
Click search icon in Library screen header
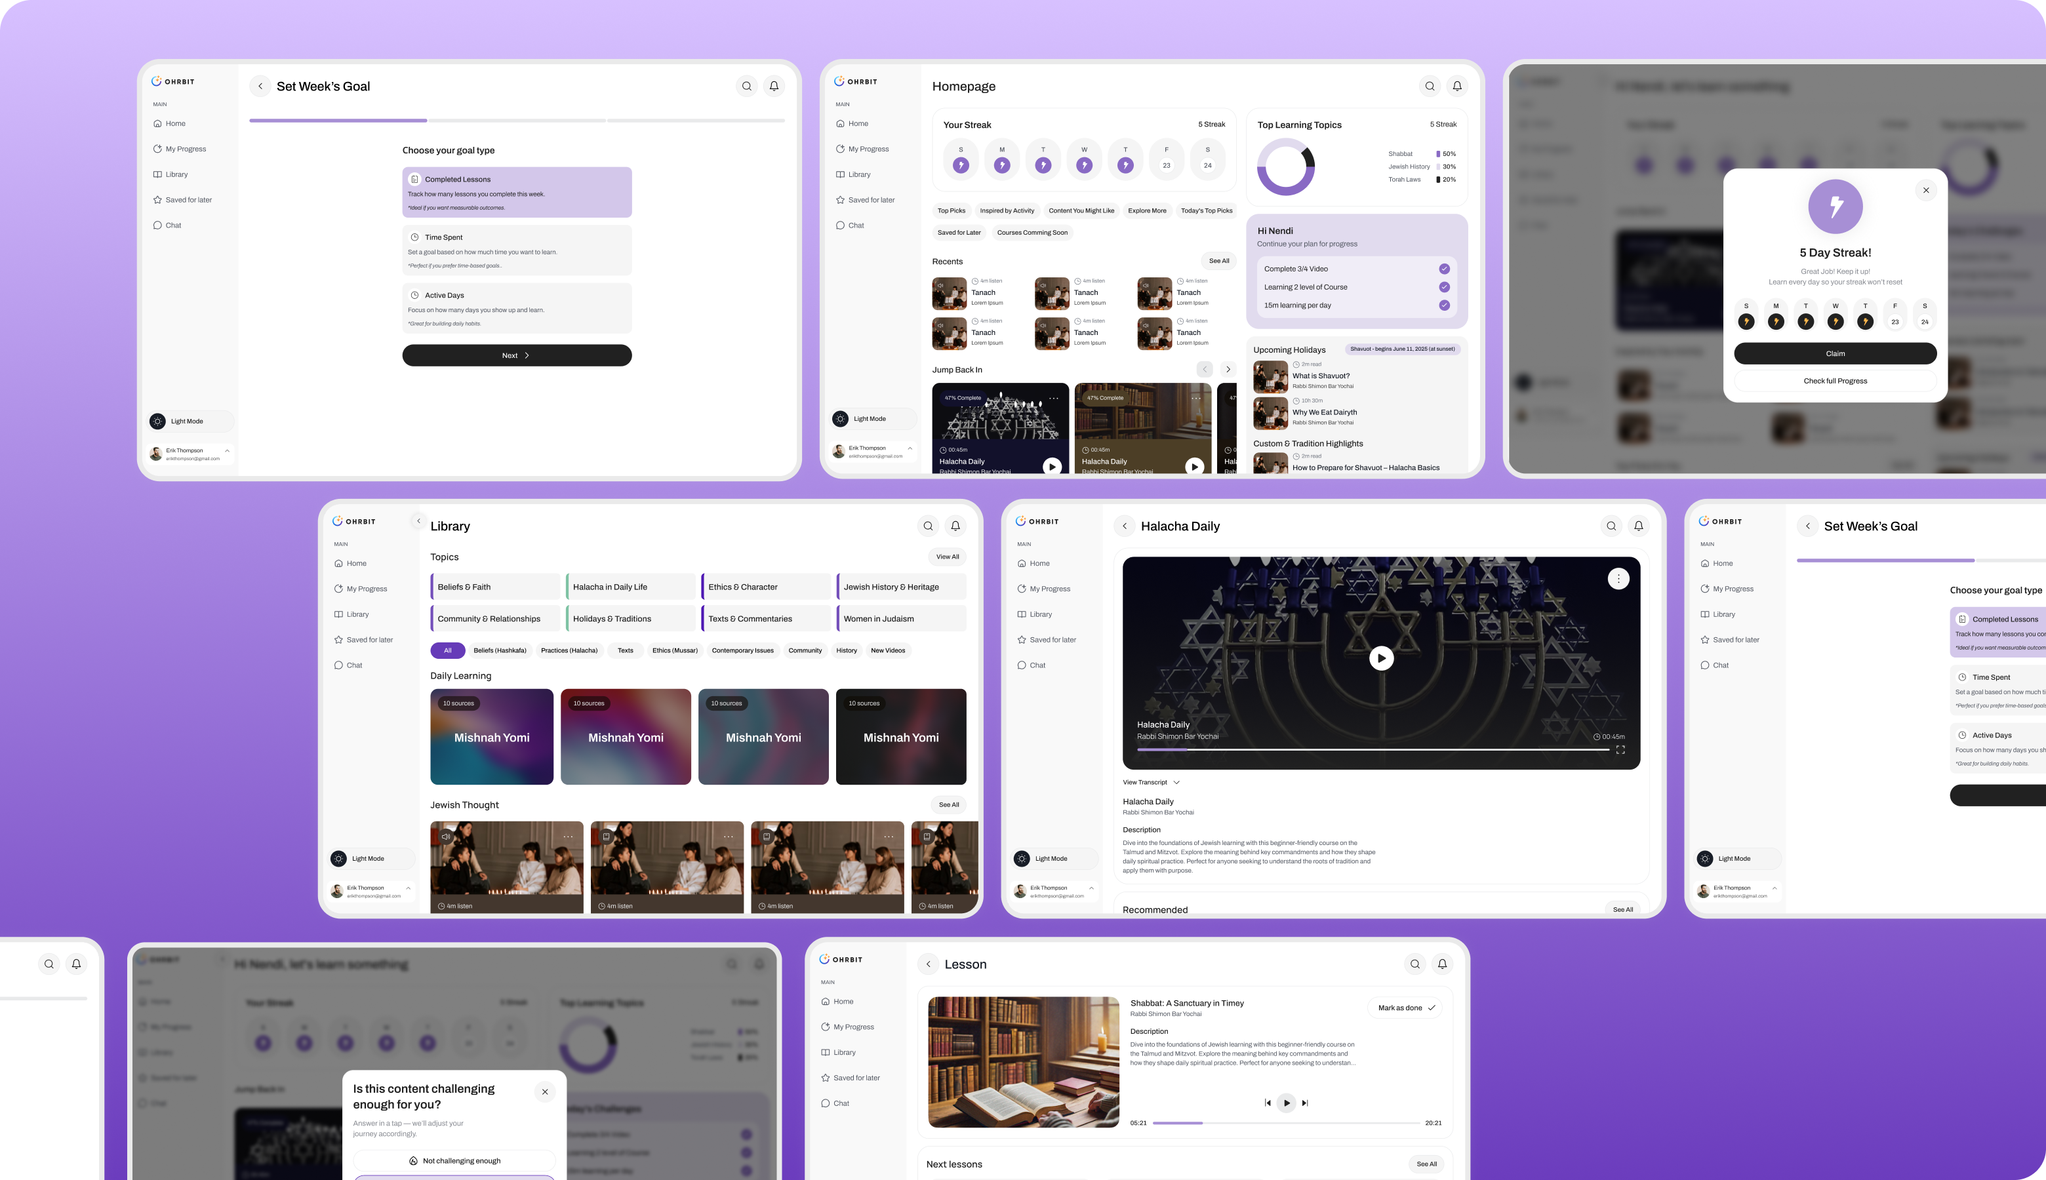coord(928,526)
